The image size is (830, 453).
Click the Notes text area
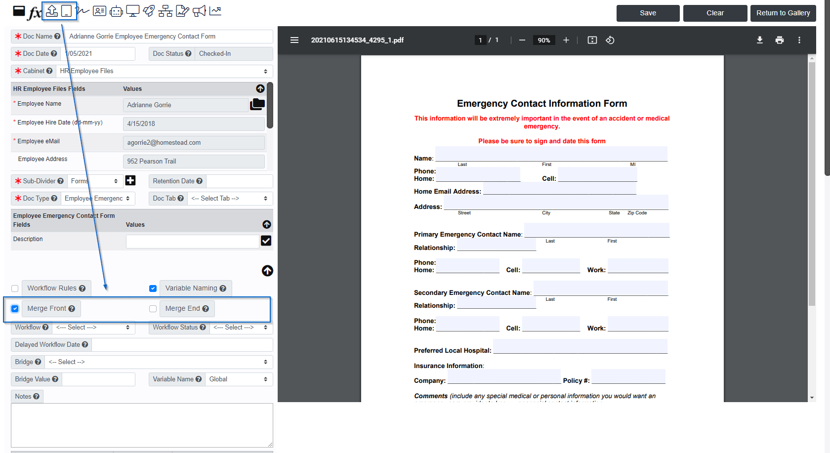142,425
